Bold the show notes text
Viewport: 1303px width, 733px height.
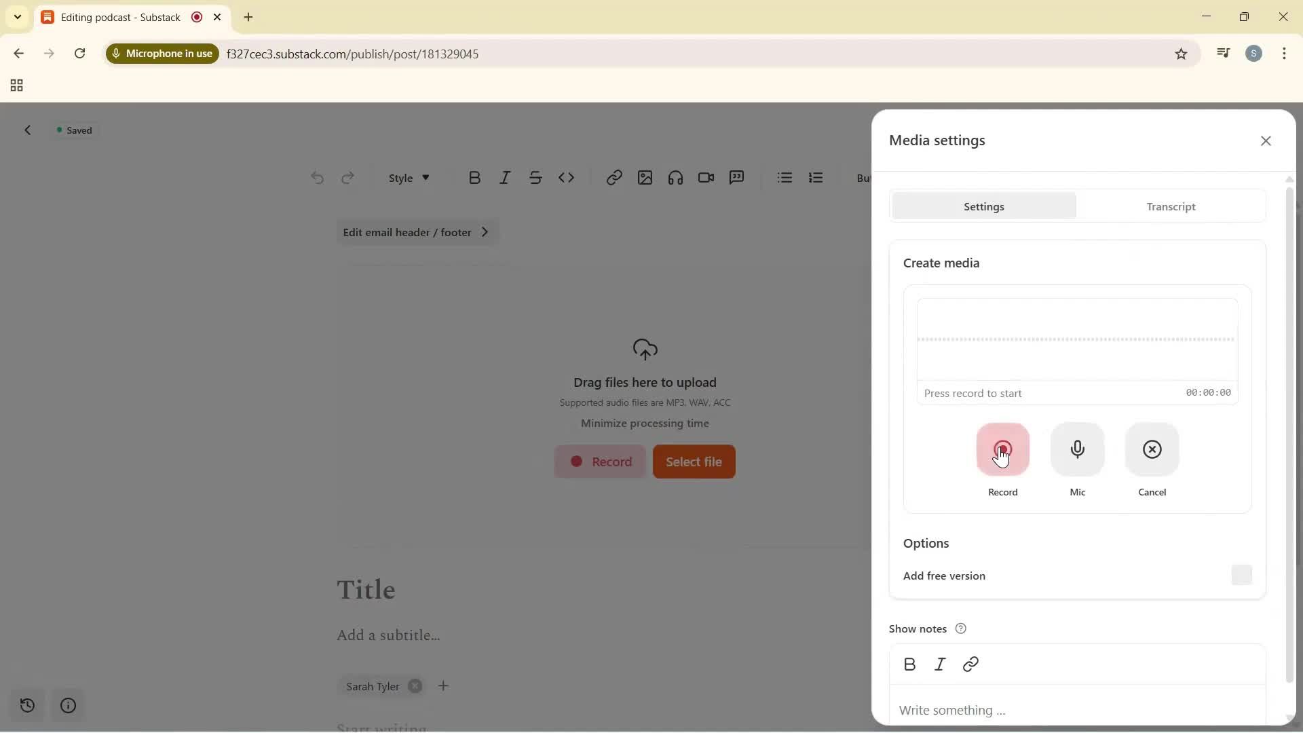tap(909, 664)
